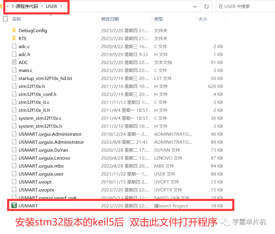Expand the chevron after 1-源程序代码 in path
The height and width of the screenshot is (234, 275).
pos(42,6)
